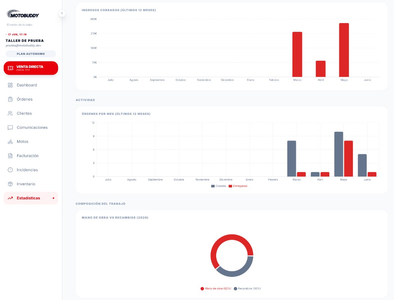Click the Motobuddy logo
The height and width of the screenshot is (300, 394).
point(23,14)
